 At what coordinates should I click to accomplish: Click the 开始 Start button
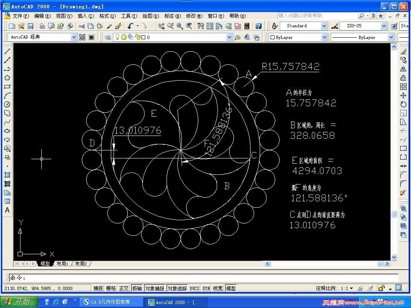pos(19,302)
